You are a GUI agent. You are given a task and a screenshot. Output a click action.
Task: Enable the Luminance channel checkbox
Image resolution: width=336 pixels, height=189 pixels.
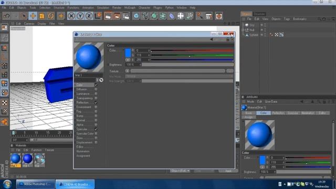96,93
